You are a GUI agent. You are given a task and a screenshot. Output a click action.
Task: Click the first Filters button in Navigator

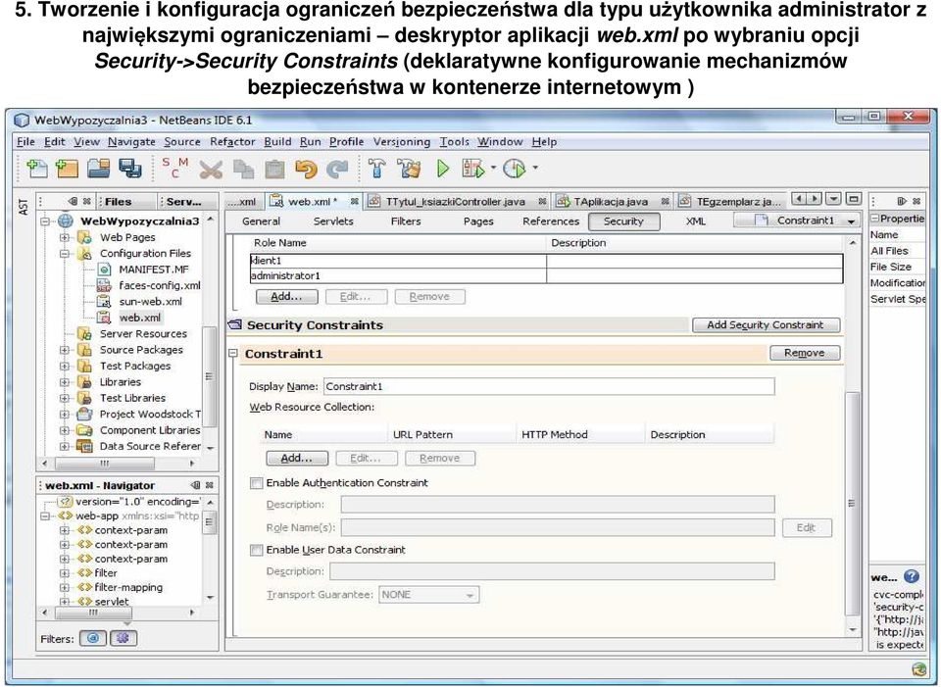tap(93, 638)
